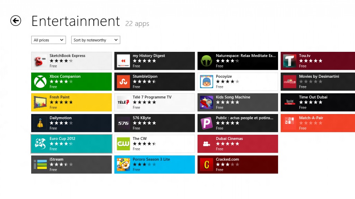Click Kids Song Machine title text
The width and height of the screenshot is (355, 199).
(233, 97)
